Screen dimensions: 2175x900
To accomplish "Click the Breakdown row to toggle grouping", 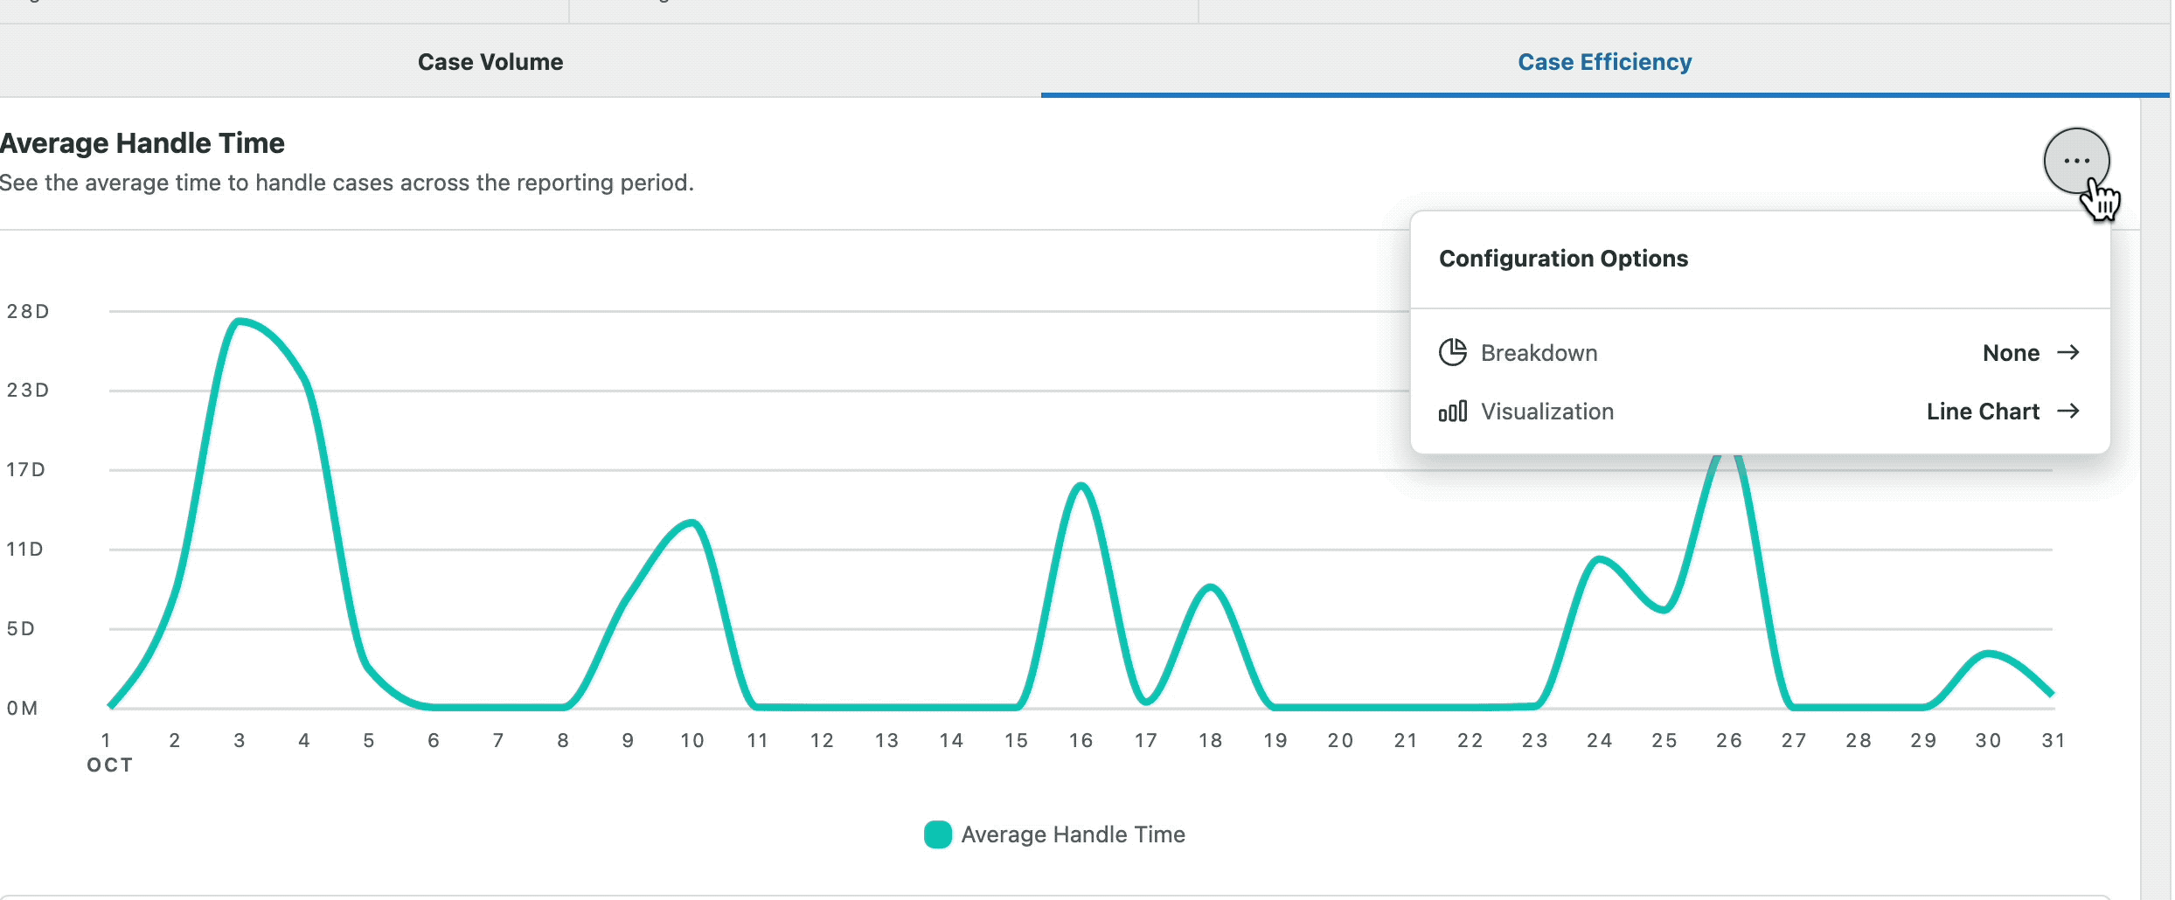I will click(x=1539, y=352).
